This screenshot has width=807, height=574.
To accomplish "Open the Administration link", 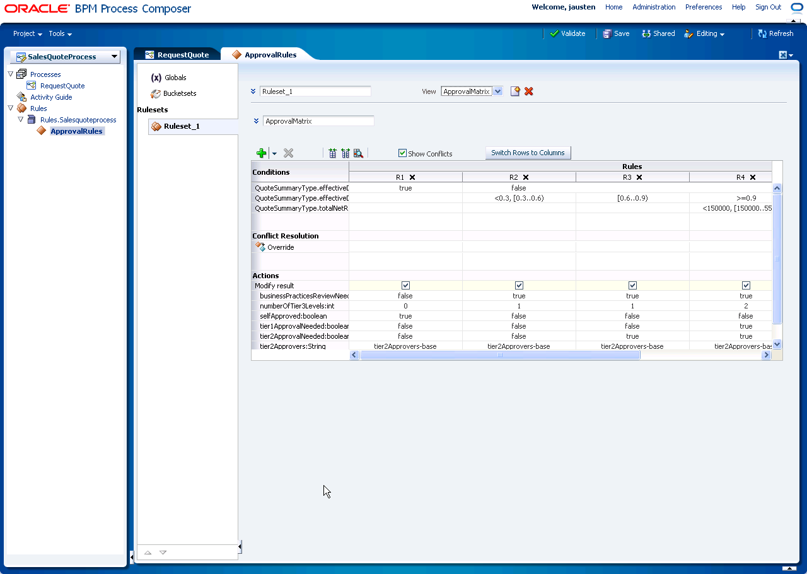I will 654,8.
